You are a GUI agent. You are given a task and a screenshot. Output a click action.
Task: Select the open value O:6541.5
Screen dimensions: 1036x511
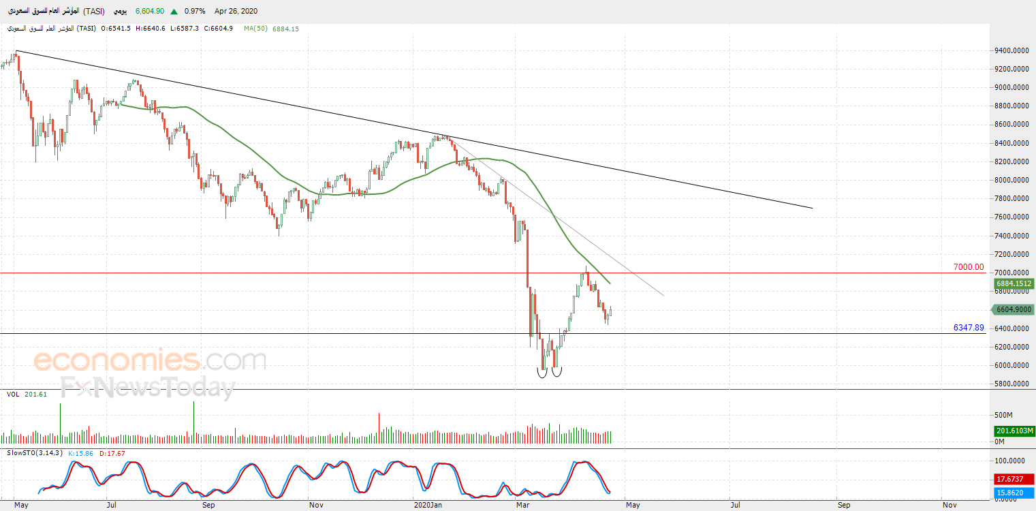click(x=116, y=29)
